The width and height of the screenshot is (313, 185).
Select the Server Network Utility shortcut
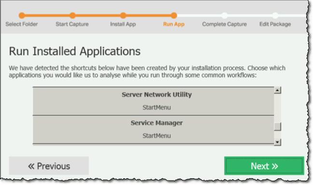pos(153,101)
